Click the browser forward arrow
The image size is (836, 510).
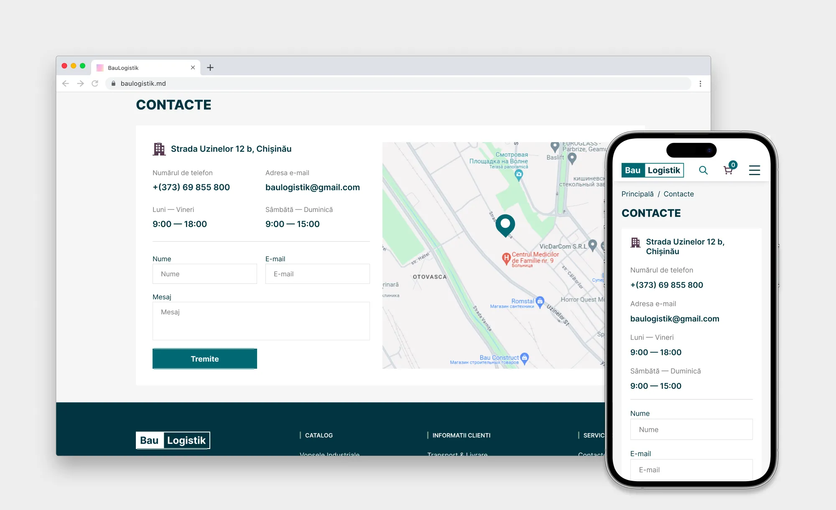80,84
